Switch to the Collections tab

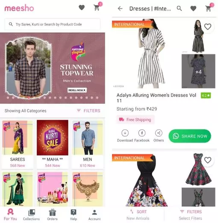(x=31, y=215)
